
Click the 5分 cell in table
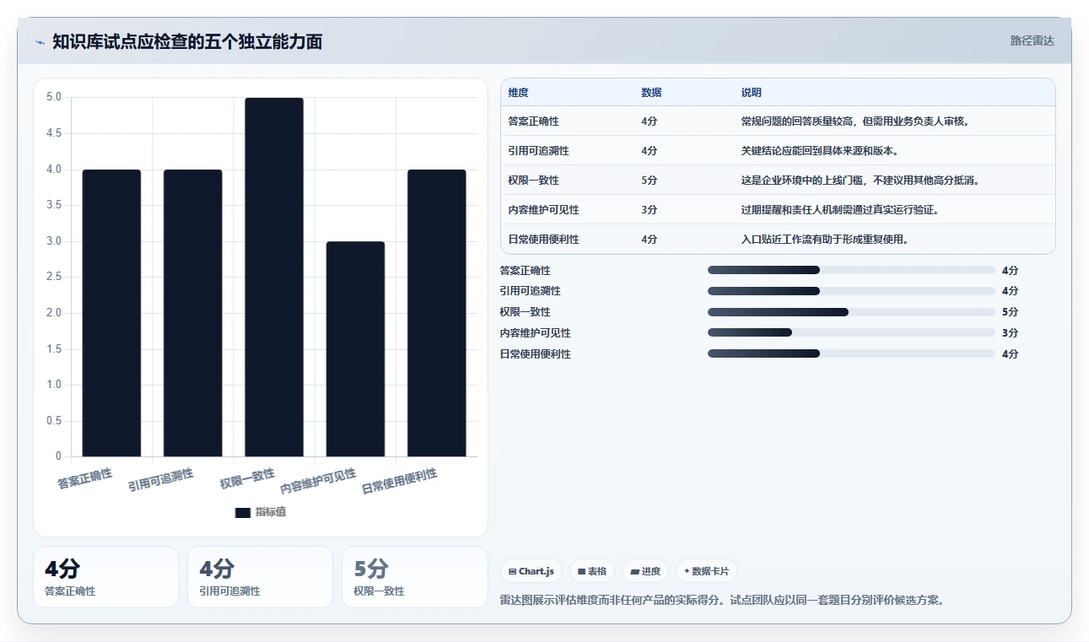click(649, 181)
